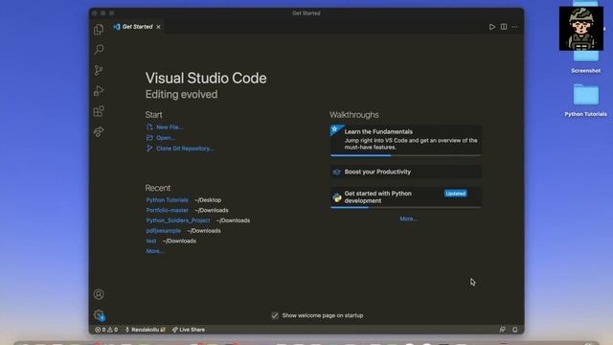
Task: Click the New File link
Action: point(170,127)
